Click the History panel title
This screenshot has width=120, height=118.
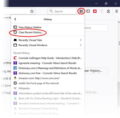pyautogui.click(x=48, y=19)
